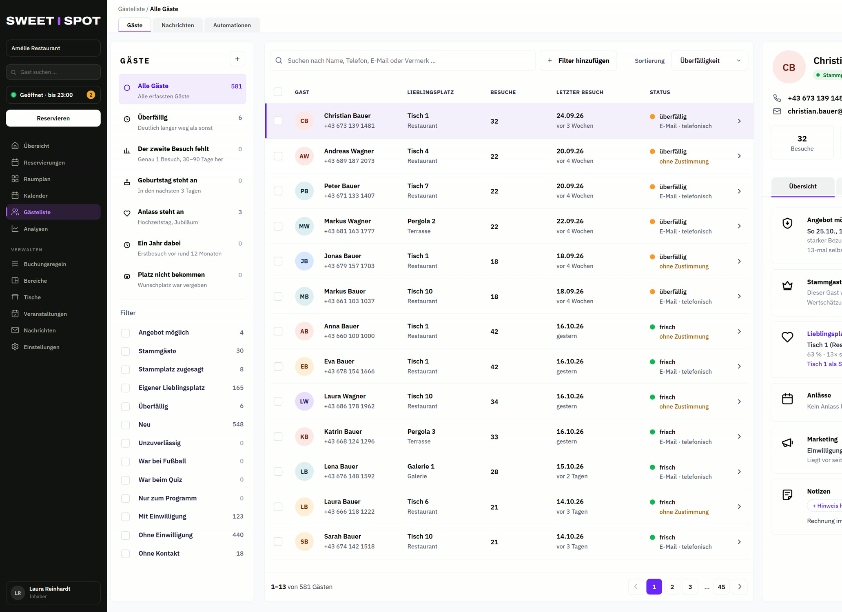Open the Überfälligkeit sorting dropdown
This screenshot has height=612, width=842.
point(710,60)
